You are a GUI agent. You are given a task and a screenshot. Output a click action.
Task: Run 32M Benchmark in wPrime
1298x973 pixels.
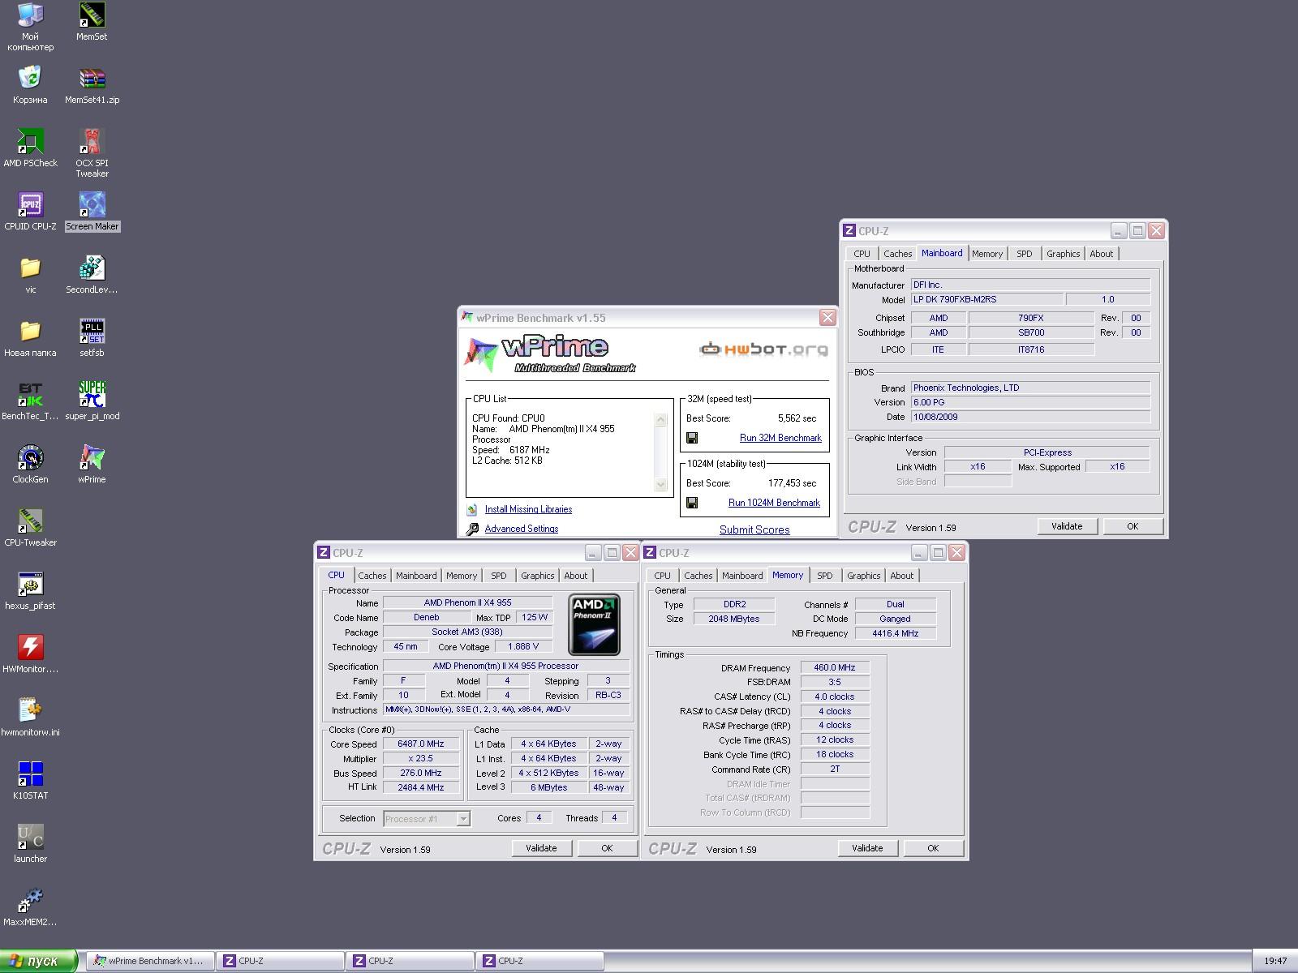click(x=780, y=438)
